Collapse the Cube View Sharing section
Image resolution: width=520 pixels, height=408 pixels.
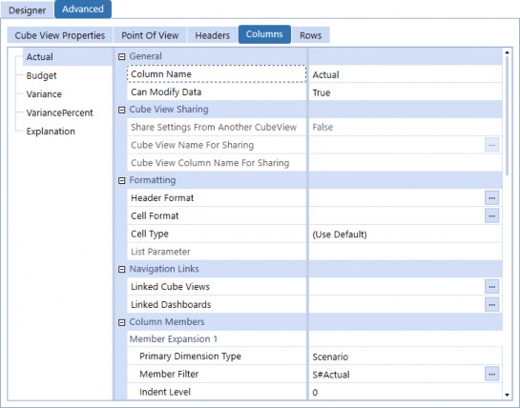[122, 110]
